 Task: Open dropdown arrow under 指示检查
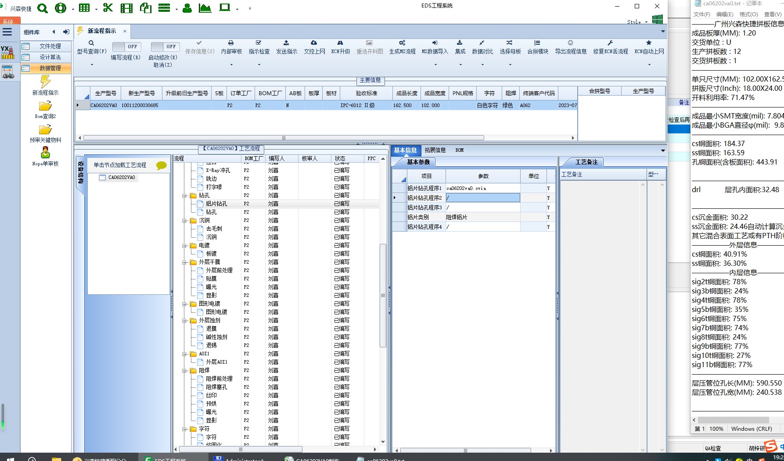pyautogui.click(x=259, y=65)
